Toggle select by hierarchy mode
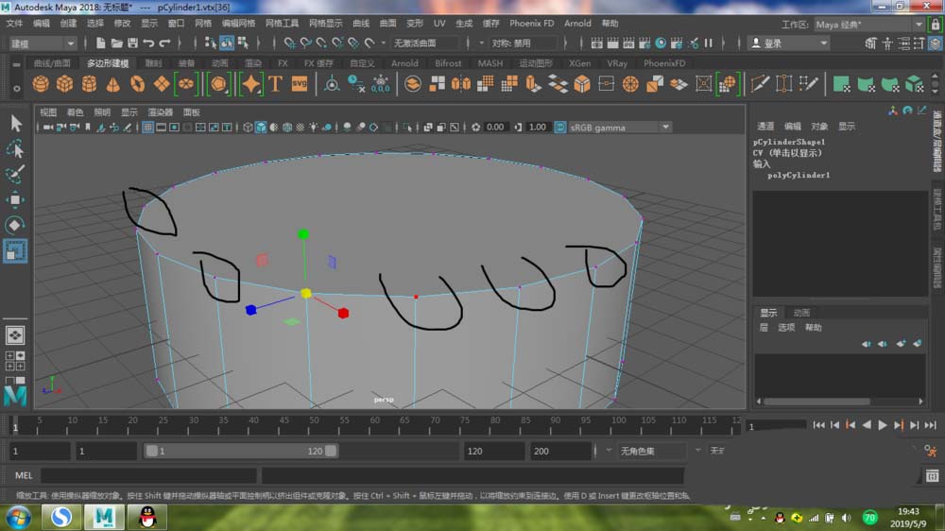Image resolution: width=945 pixels, height=531 pixels. tap(211, 43)
